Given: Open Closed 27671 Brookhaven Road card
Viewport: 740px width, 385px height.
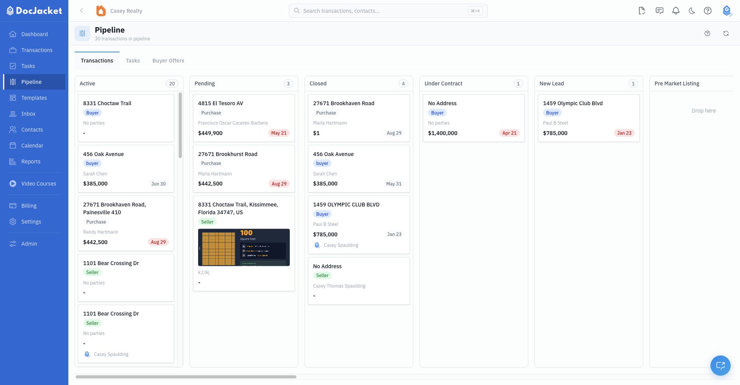Looking at the screenshot, I should [359, 118].
